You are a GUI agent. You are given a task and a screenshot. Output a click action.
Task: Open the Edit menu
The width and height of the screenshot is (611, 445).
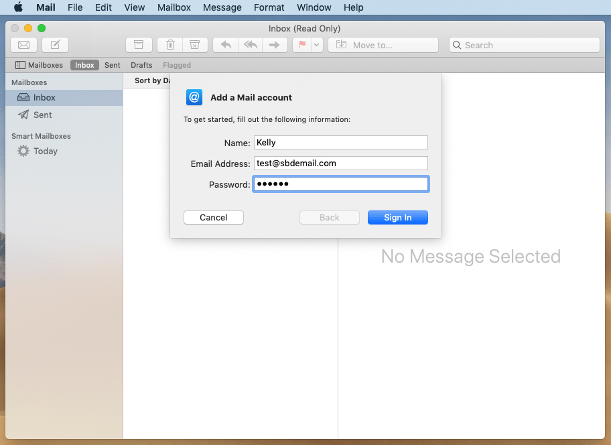click(103, 7)
